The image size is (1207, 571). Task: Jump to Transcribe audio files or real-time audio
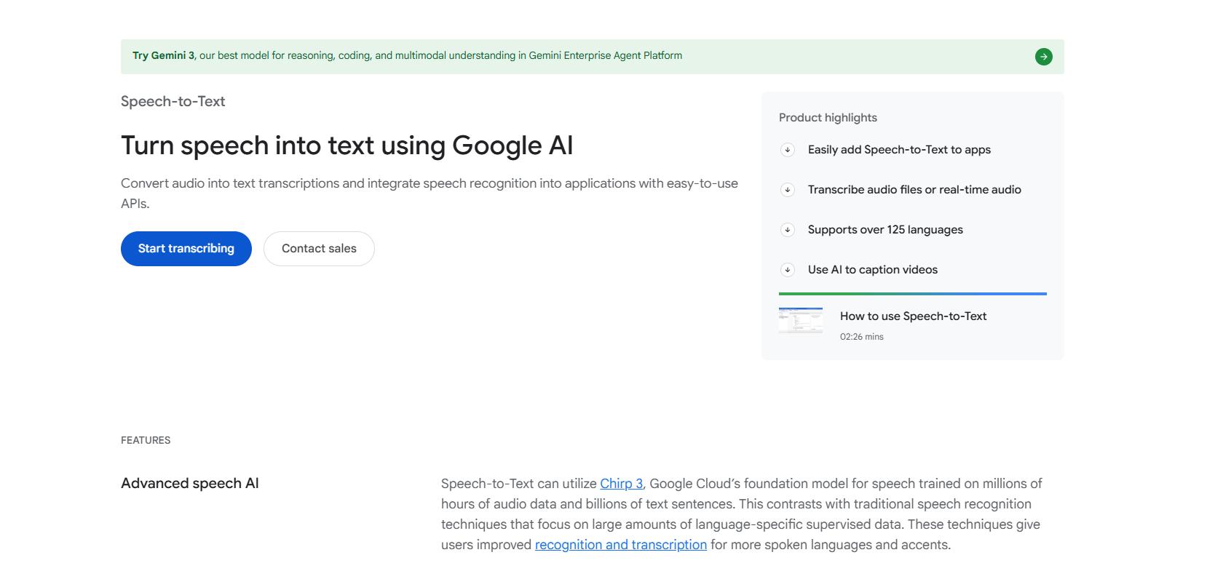(x=914, y=190)
